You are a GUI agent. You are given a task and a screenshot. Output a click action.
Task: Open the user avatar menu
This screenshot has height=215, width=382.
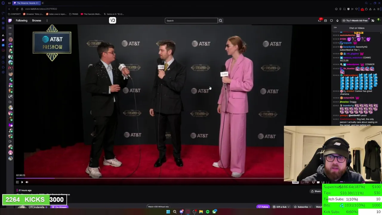pyautogui.click(x=378, y=20)
